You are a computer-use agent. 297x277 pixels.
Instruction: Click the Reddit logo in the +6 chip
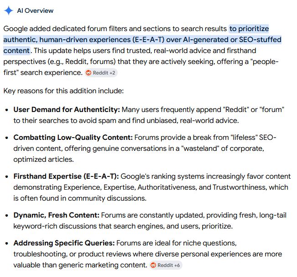click(153, 265)
